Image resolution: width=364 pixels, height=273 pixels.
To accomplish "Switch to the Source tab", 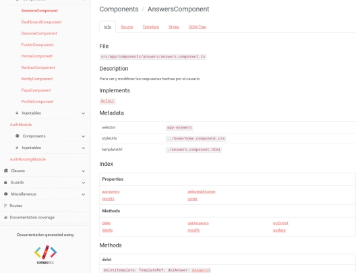I will tap(127, 27).
